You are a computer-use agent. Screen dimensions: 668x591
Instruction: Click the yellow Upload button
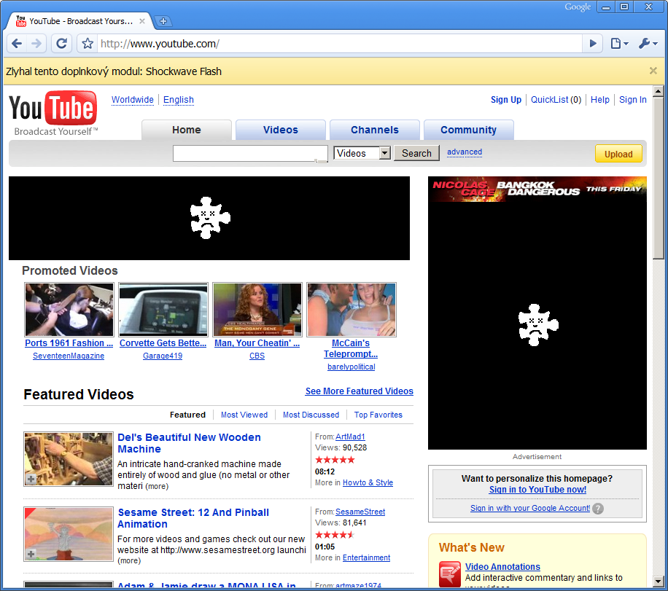pos(618,154)
